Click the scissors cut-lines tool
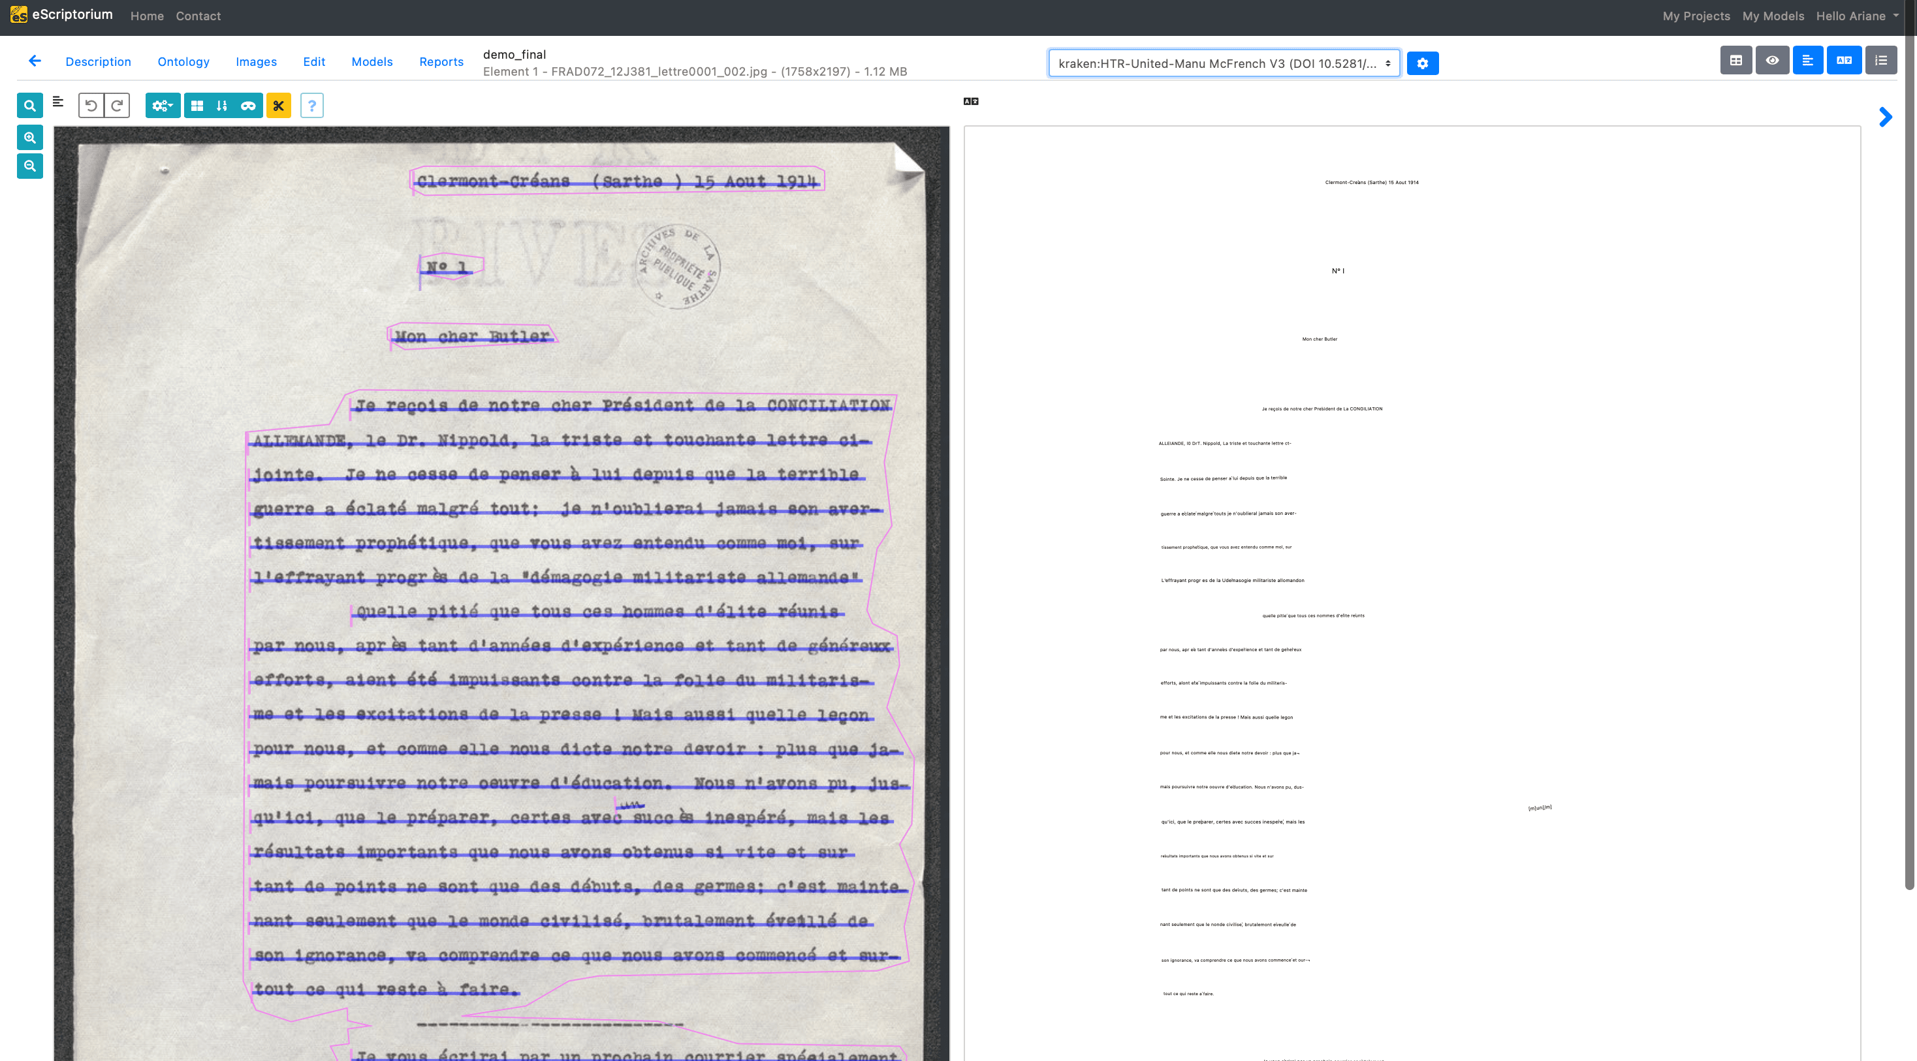The image size is (1917, 1061). [278, 106]
